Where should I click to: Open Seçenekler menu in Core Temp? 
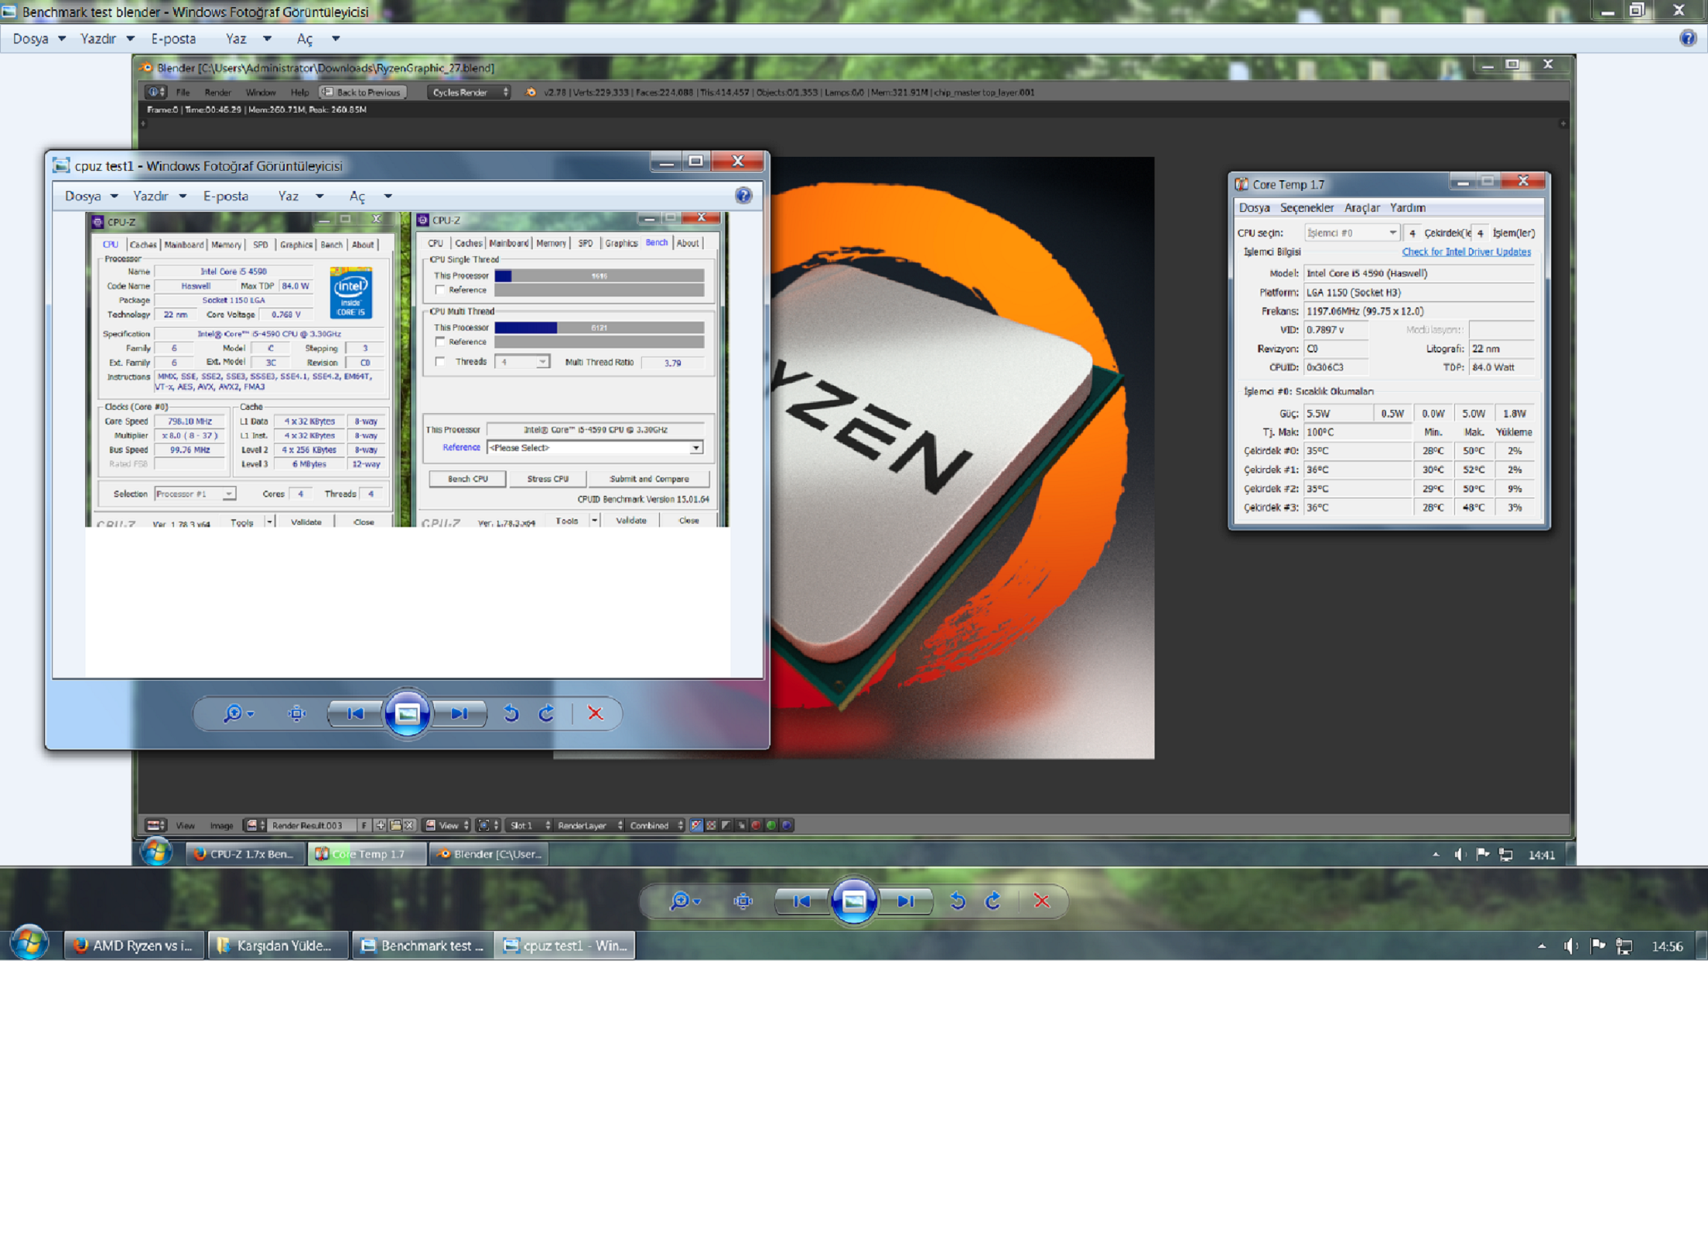pos(1307,208)
